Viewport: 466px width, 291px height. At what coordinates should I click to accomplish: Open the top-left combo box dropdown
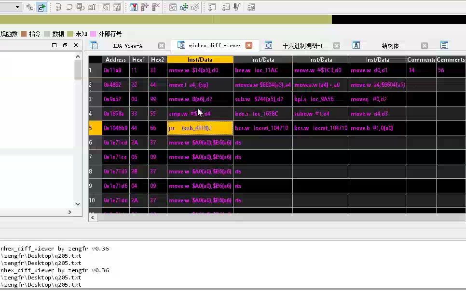(x=18, y=7)
